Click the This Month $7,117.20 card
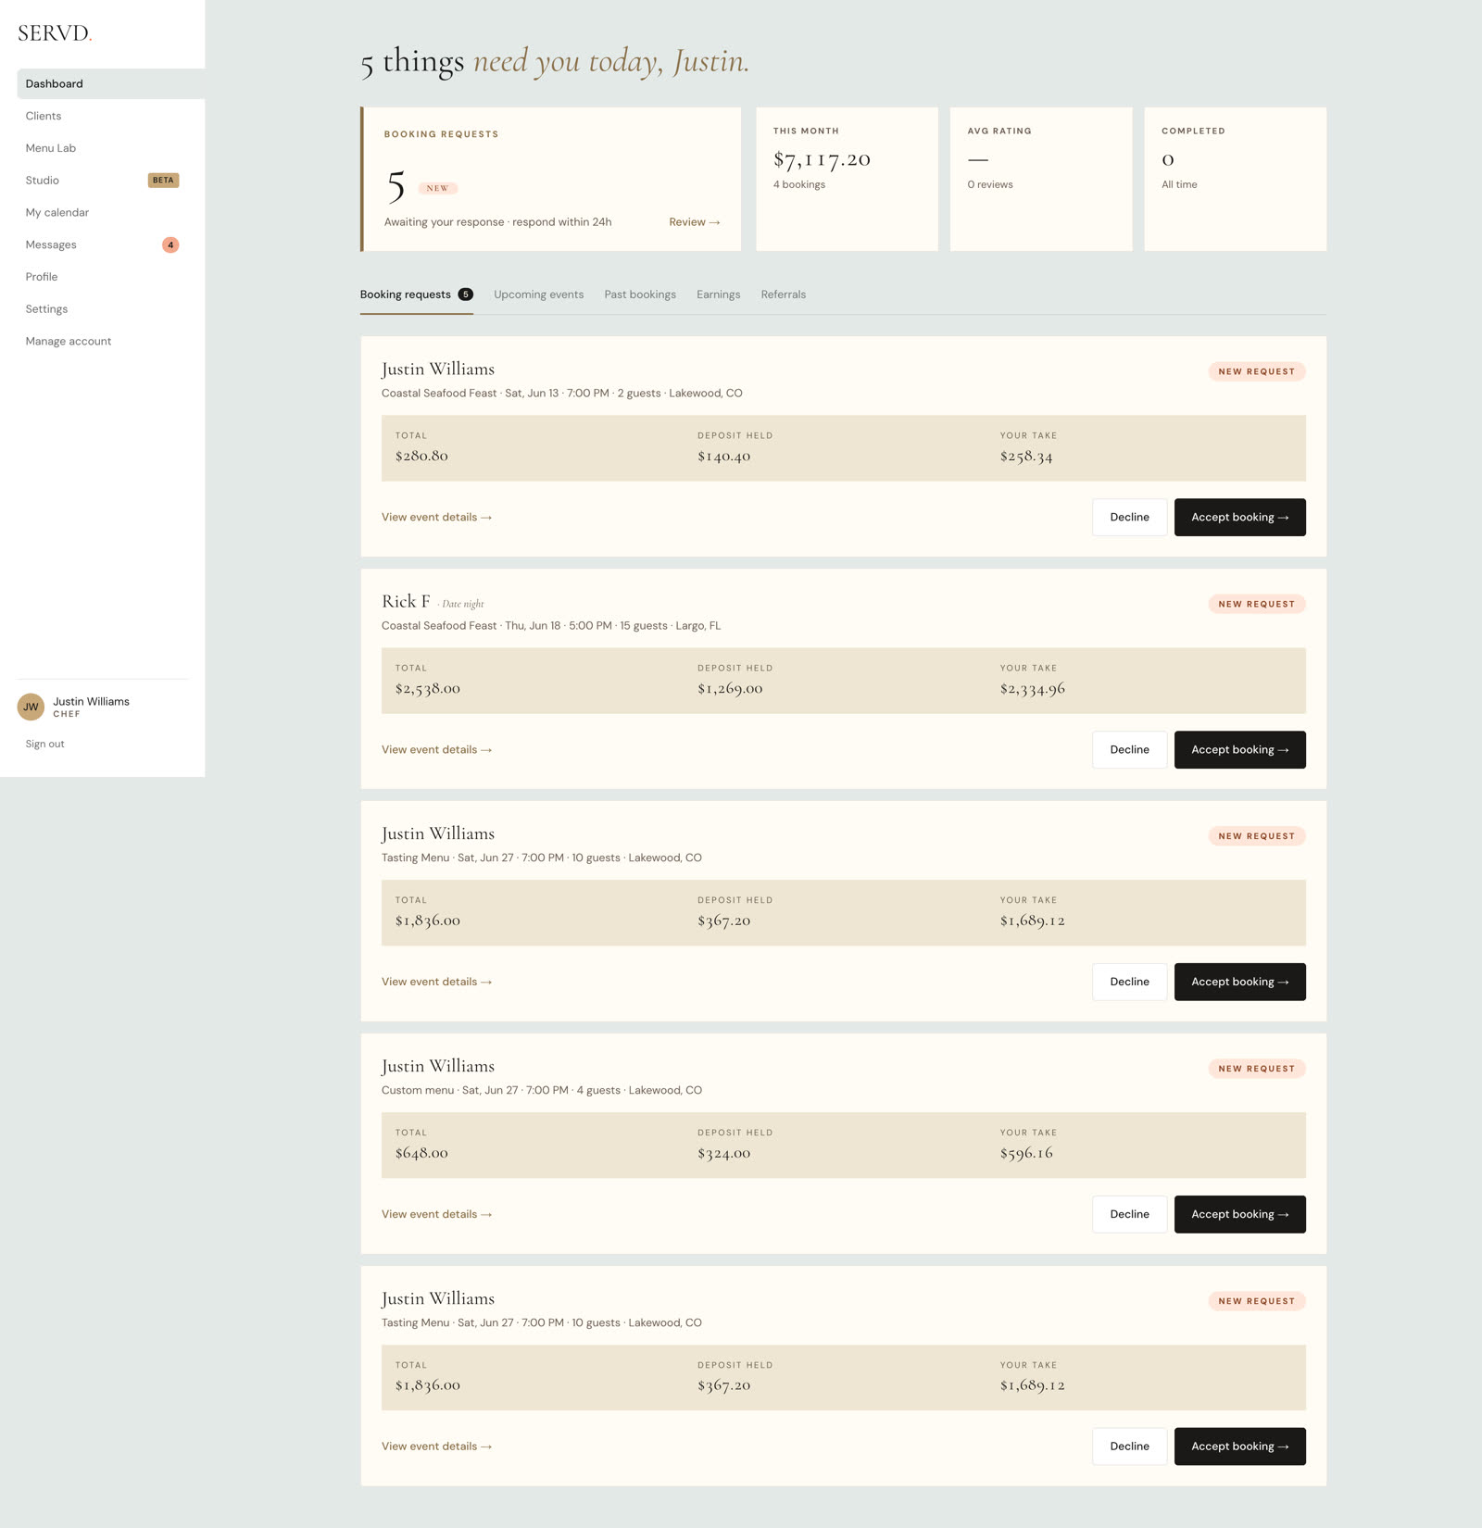1482x1528 pixels. pyautogui.click(x=848, y=179)
